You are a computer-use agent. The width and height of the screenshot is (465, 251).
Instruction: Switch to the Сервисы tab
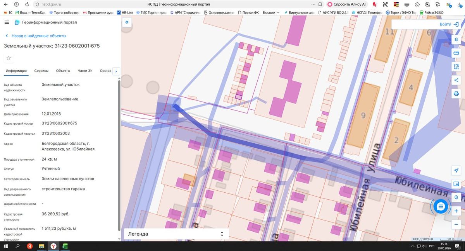[x=41, y=71]
